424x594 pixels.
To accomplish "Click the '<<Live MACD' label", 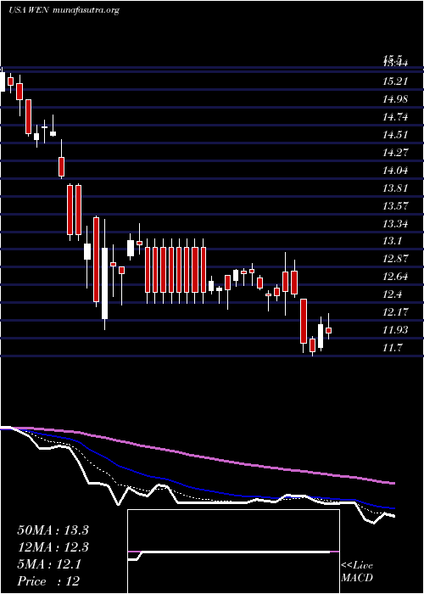I will click(x=357, y=572).
